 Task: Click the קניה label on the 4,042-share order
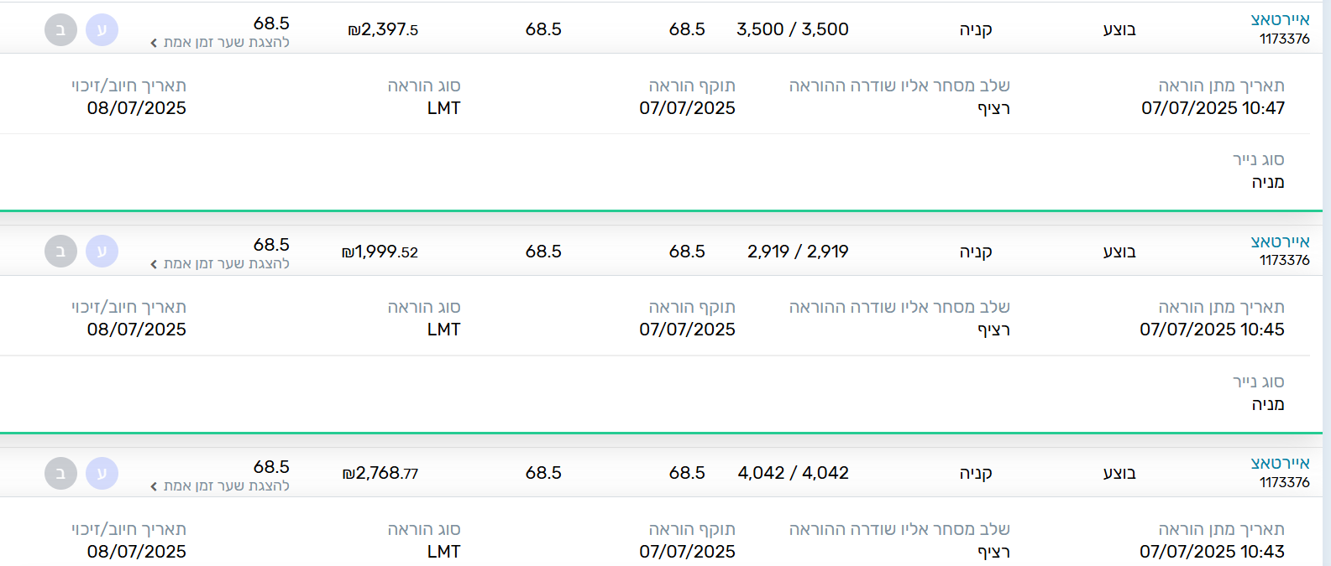click(x=976, y=474)
